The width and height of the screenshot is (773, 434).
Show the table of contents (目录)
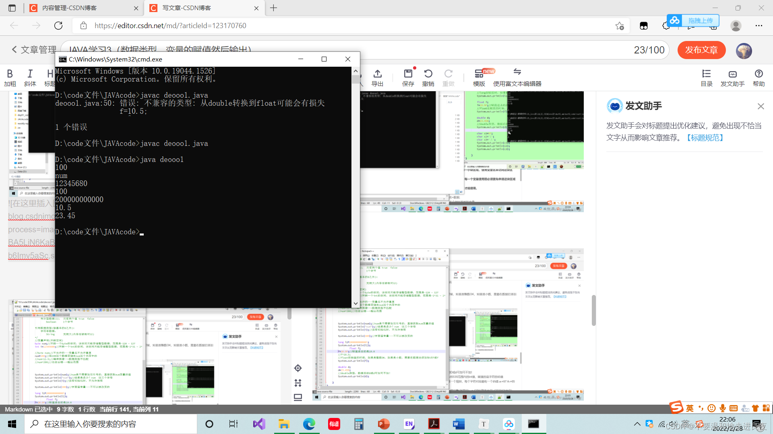tap(706, 78)
